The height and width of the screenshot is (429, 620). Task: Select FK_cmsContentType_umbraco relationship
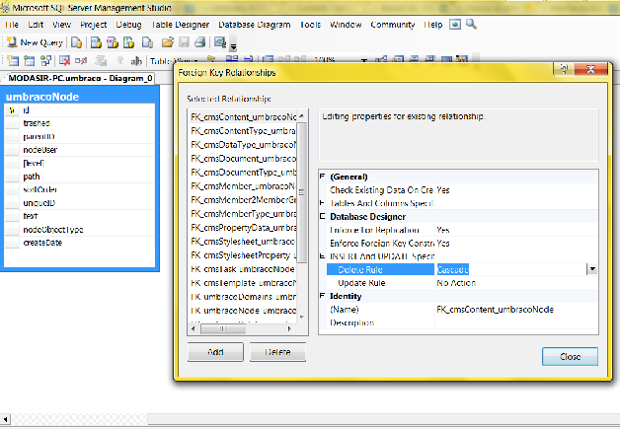click(243, 131)
